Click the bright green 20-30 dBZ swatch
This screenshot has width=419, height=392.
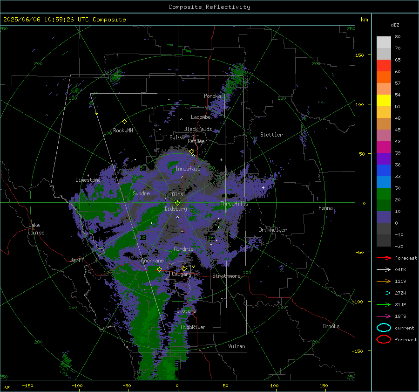(x=384, y=194)
